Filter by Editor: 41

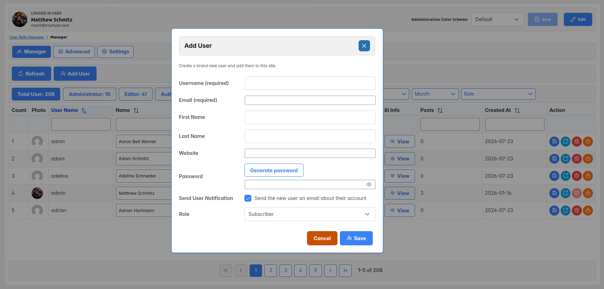point(136,94)
